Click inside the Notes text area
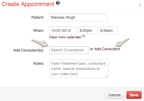The image size is (144, 101). click(79, 69)
